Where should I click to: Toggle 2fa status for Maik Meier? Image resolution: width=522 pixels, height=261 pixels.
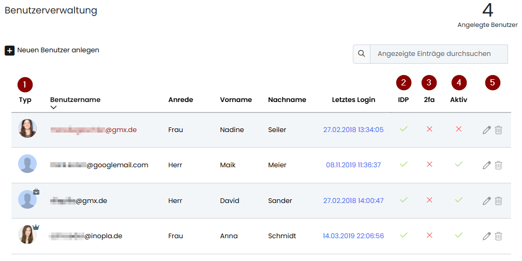click(429, 165)
